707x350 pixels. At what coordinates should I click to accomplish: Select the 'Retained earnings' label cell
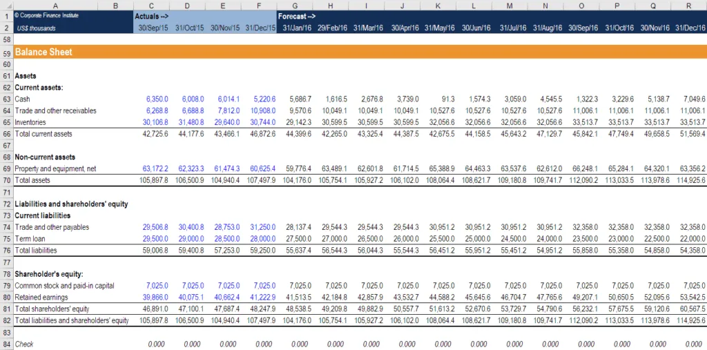(42, 297)
